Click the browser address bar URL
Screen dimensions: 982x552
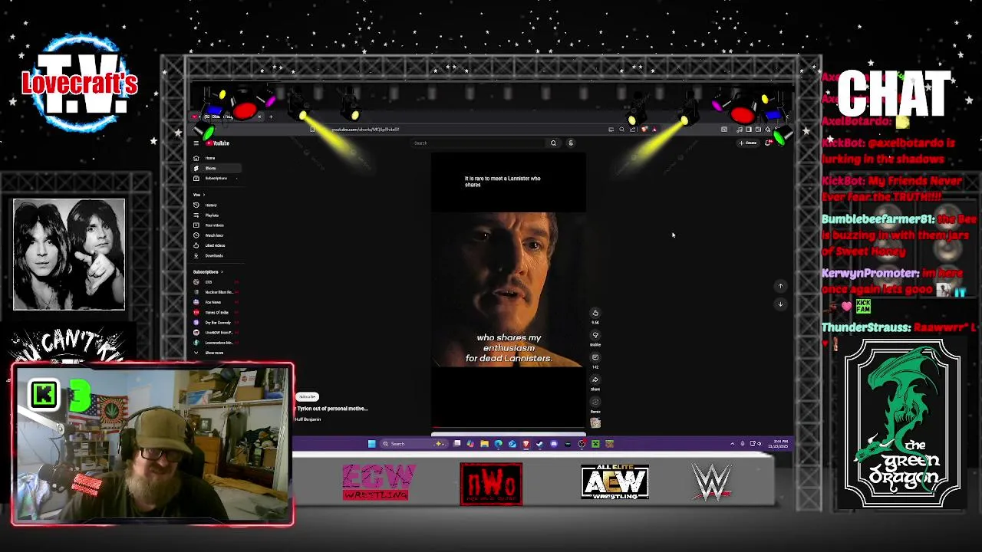pyautogui.click(x=365, y=130)
